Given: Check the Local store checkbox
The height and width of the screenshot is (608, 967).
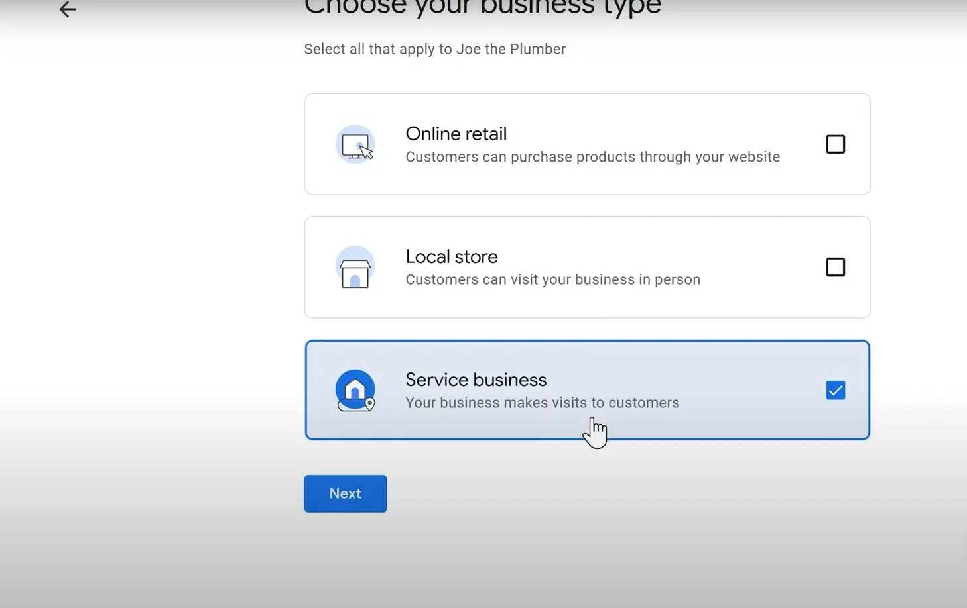Looking at the screenshot, I should click(835, 267).
